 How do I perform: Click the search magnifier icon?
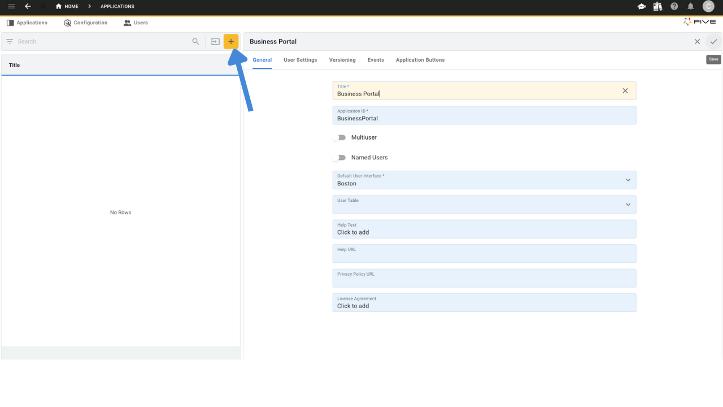tap(196, 41)
